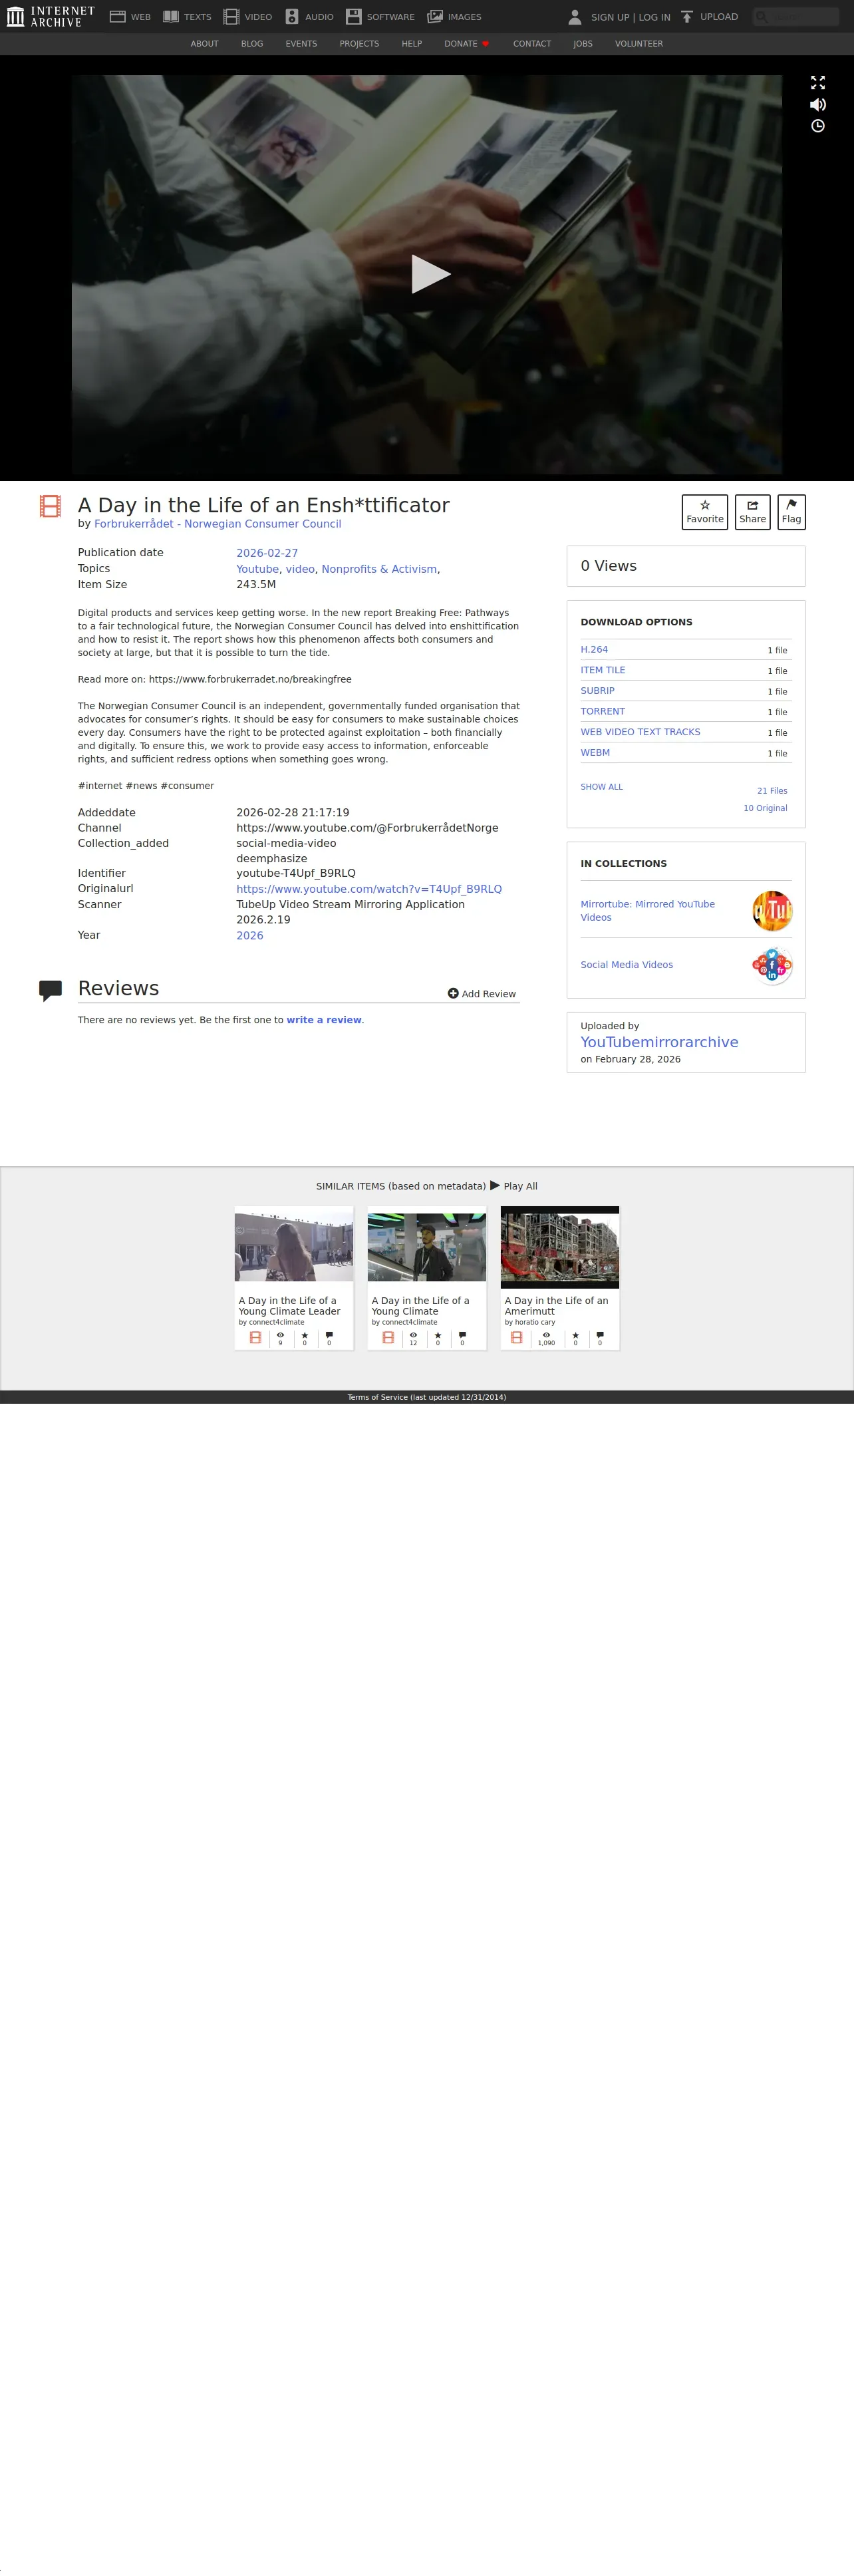Open A Day in the Life of an Amerimutt thumbnail
This screenshot has width=854, height=2576.
tap(560, 1247)
